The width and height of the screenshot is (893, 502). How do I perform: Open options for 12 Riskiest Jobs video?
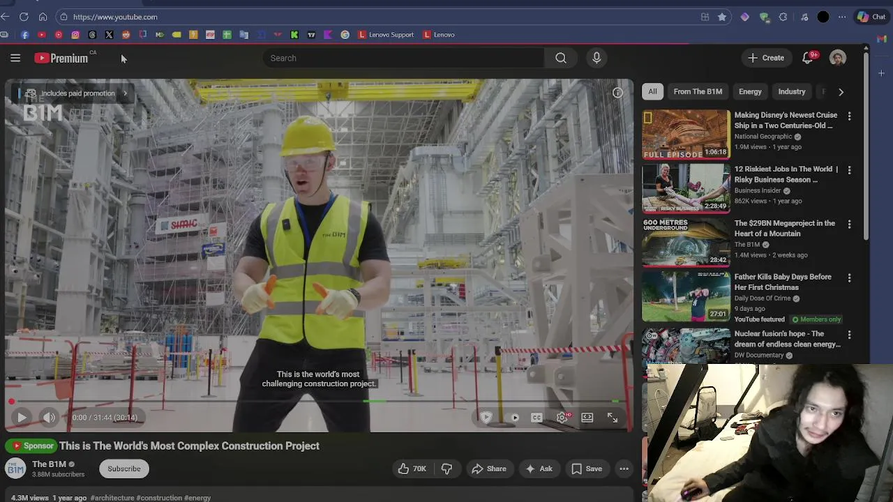[x=849, y=169]
